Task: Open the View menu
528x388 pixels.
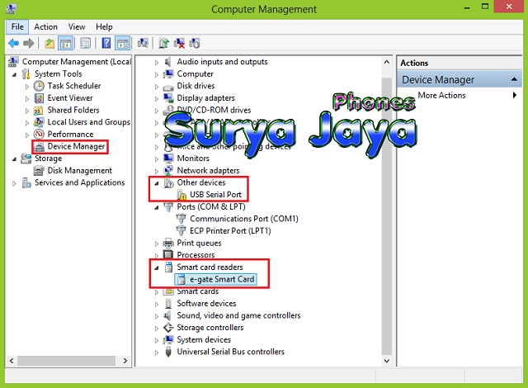Action: click(77, 26)
